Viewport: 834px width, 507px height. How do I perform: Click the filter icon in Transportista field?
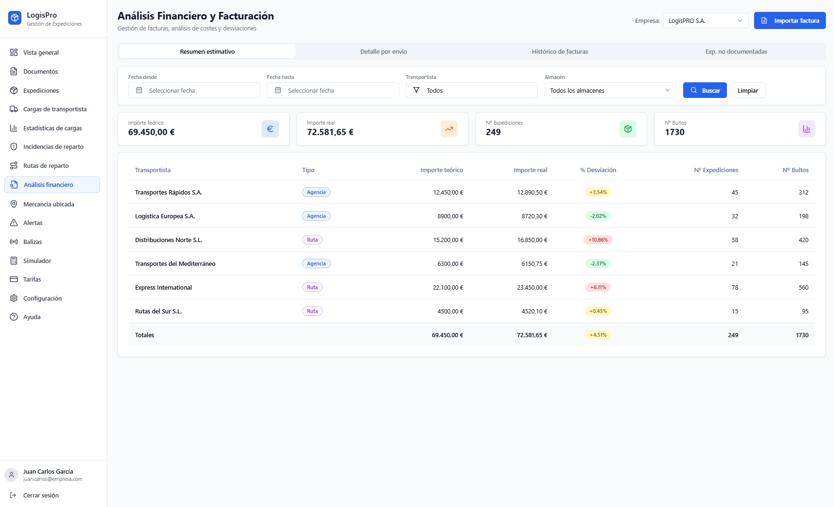pos(416,90)
